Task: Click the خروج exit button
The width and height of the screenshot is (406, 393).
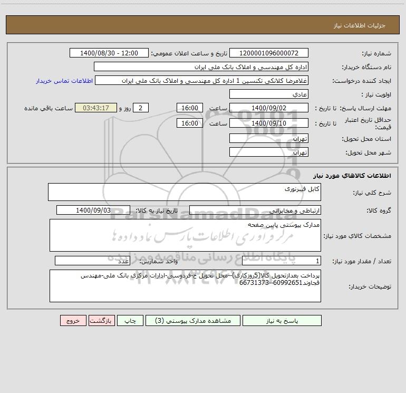Action: pyautogui.click(x=73, y=320)
